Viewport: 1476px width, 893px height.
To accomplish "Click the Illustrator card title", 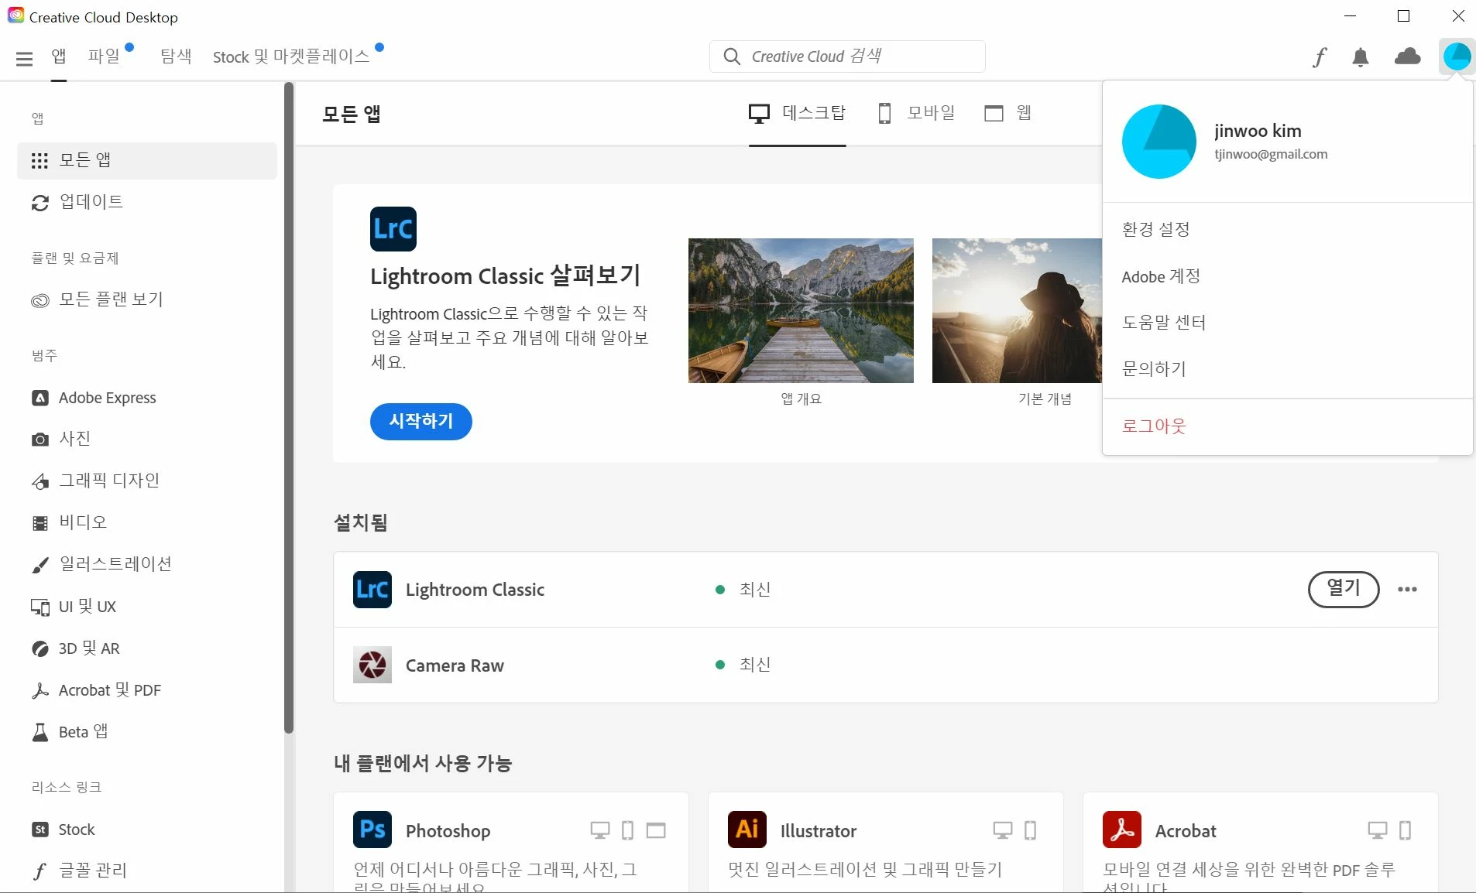I will coord(818,831).
